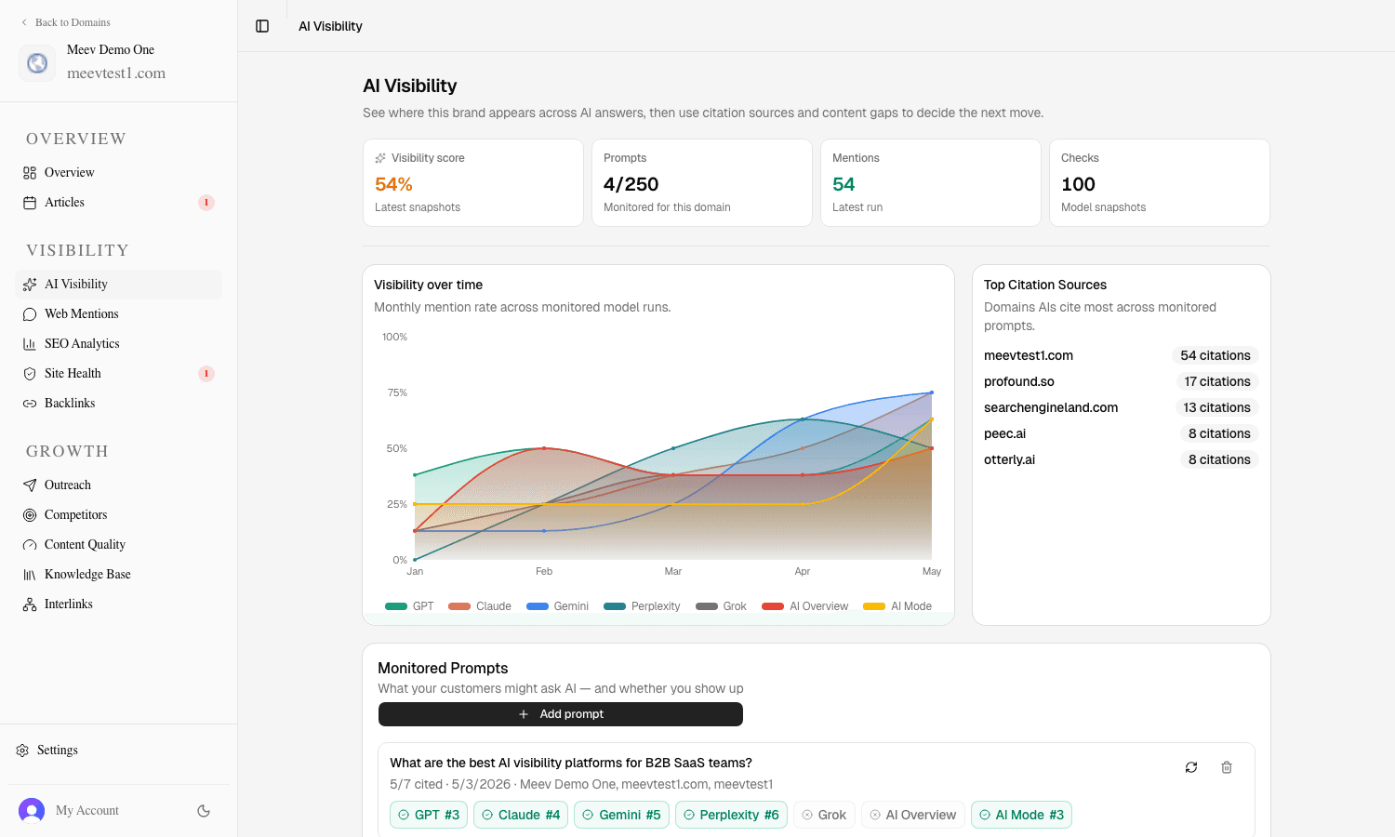Click the uncited AI Overview chip

[x=913, y=815]
